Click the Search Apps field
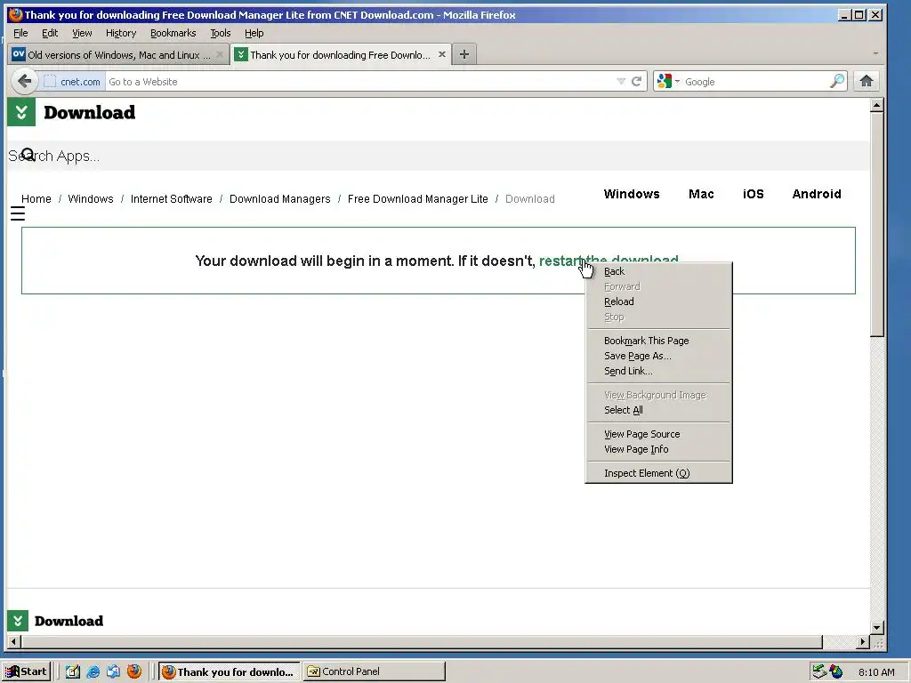 pyautogui.click(x=438, y=156)
